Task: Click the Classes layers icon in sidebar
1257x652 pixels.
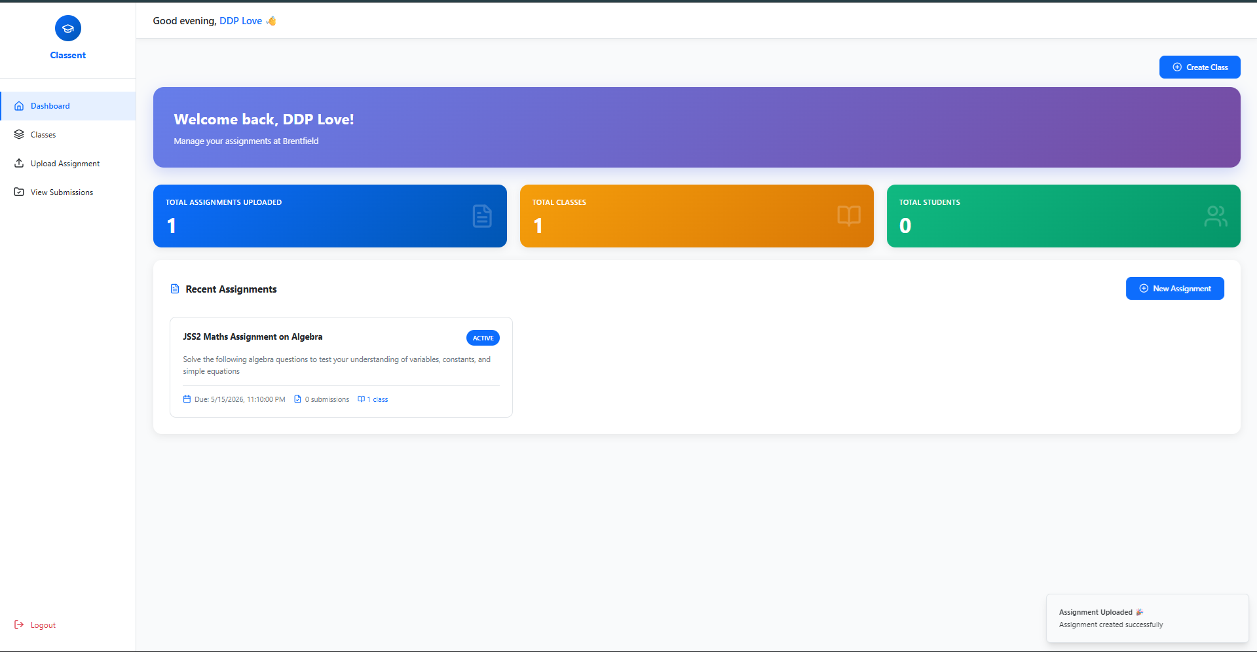Action: tap(19, 134)
